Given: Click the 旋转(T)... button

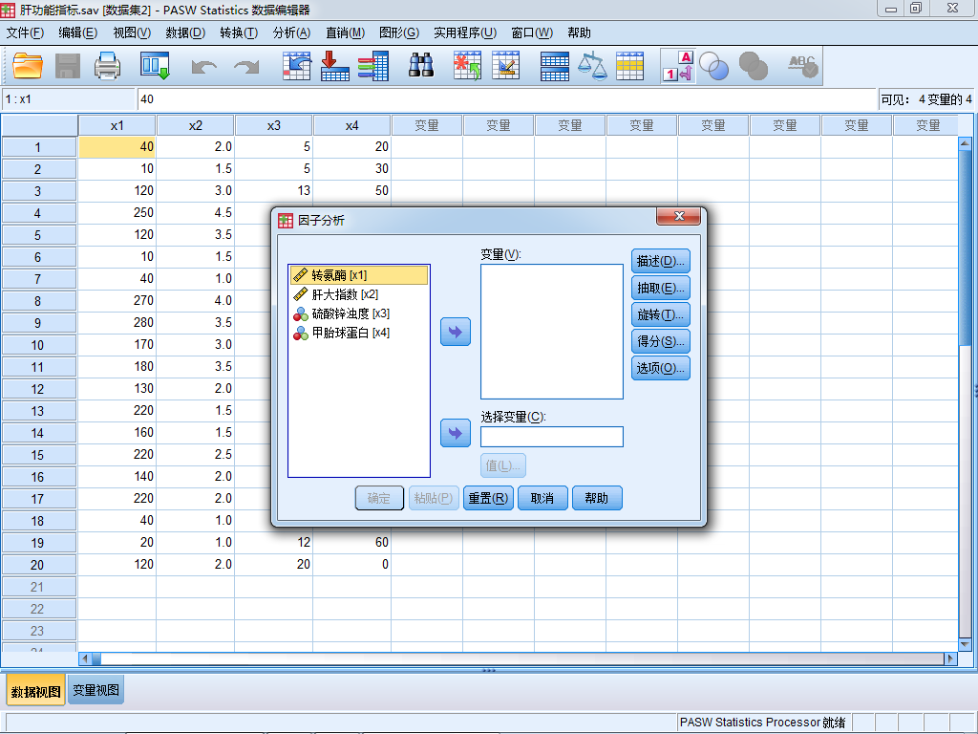Looking at the screenshot, I should coord(661,314).
